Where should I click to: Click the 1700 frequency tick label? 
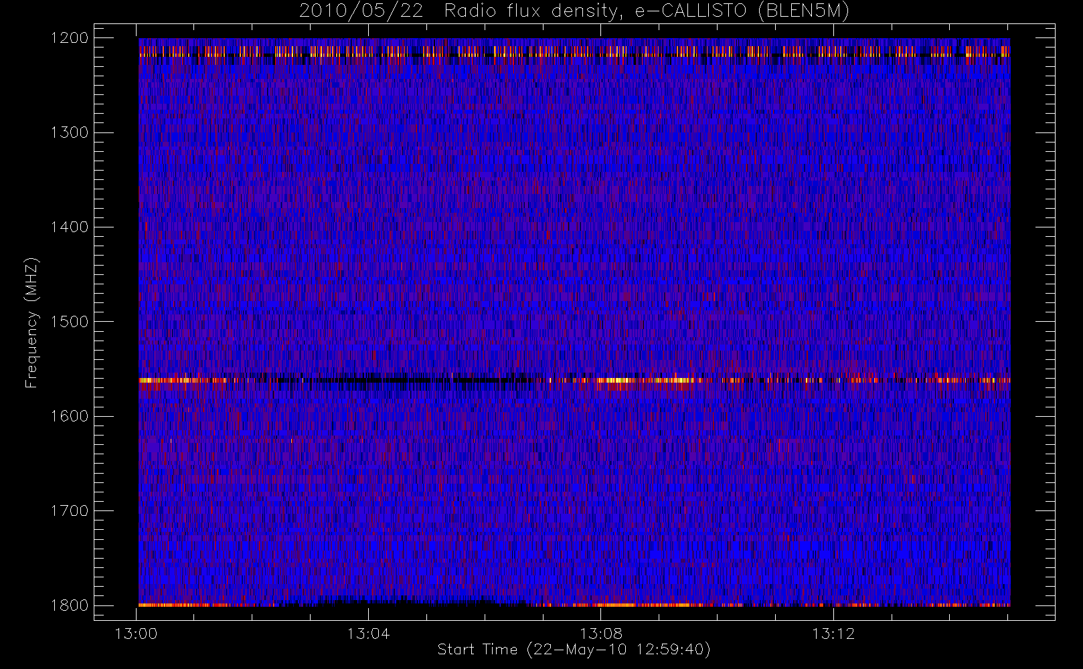point(70,510)
